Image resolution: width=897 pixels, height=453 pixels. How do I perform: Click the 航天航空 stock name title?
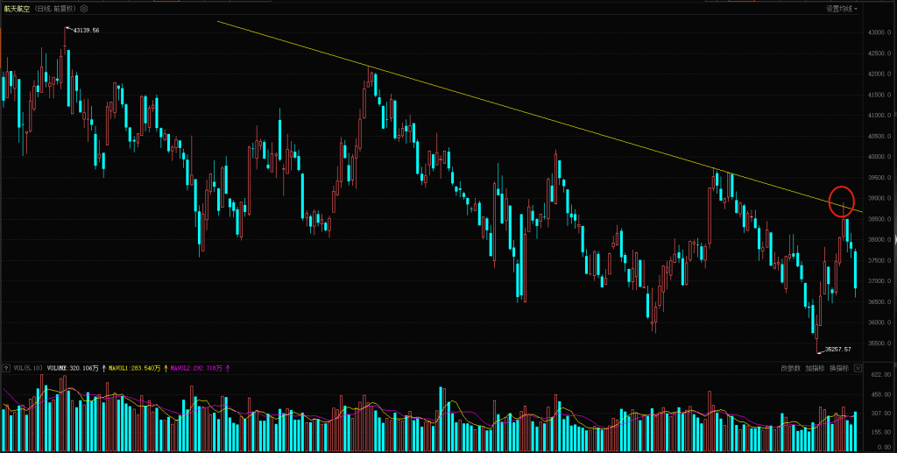click(x=17, y=7)
